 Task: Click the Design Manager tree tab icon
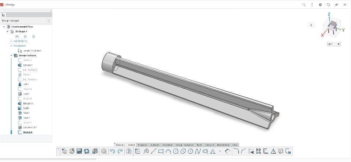[3, 15]
